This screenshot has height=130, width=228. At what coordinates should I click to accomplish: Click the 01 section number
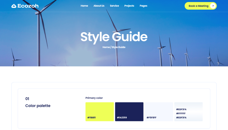[27, 99]
